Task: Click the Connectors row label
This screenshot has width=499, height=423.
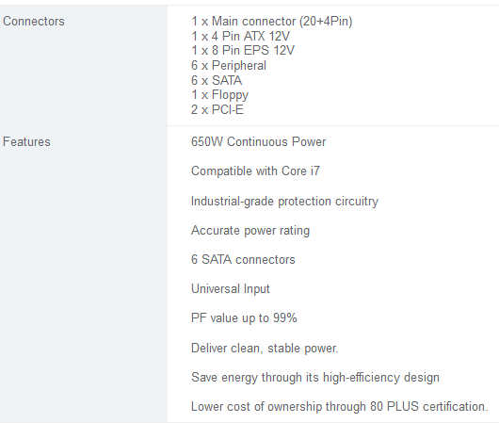Action: coord(34,22)
